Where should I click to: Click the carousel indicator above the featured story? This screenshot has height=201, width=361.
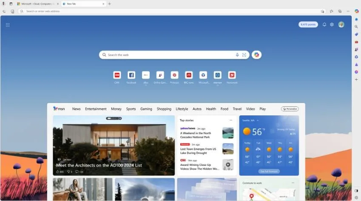click(x=114, y=118)
